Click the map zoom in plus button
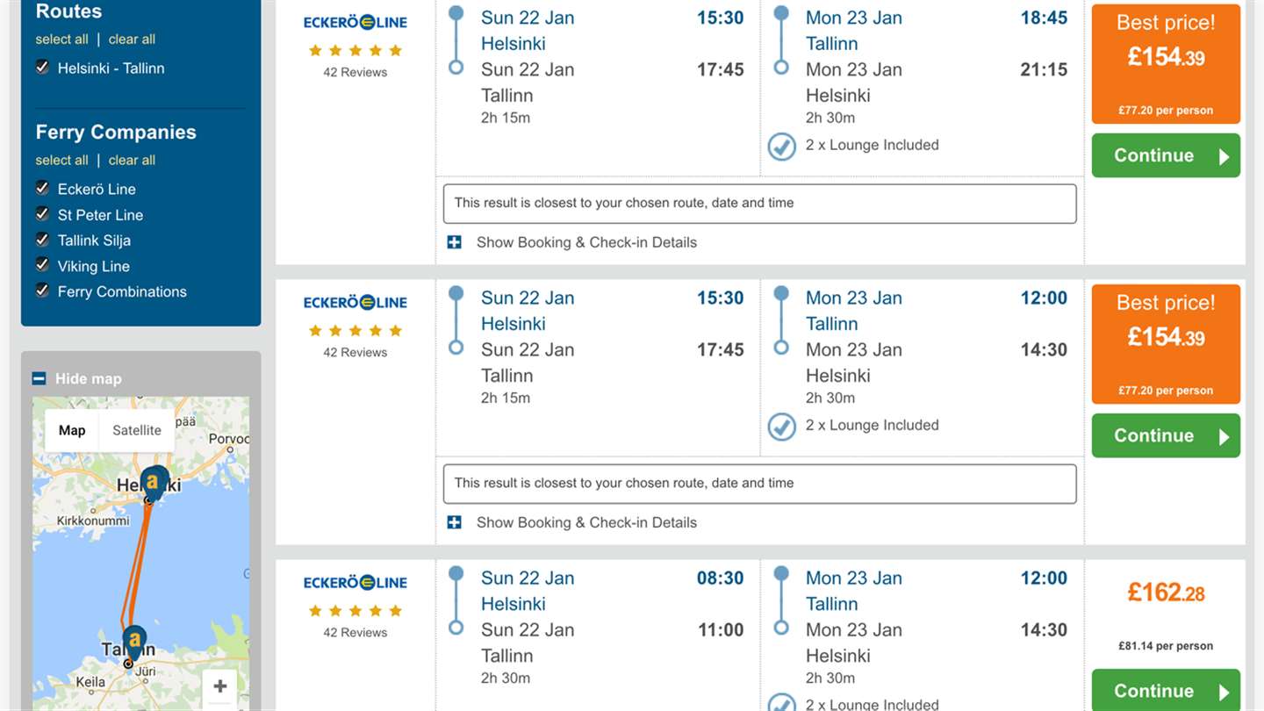The image size is (1264, 711). click(x=220, y=686)
